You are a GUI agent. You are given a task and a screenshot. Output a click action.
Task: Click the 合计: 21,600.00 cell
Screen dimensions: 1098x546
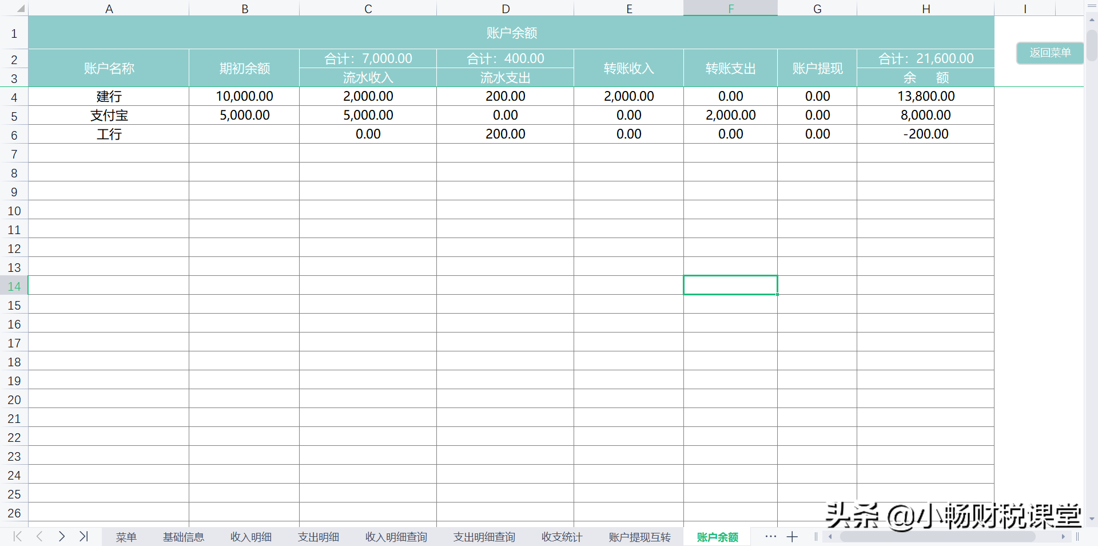(x=925, y=58)
